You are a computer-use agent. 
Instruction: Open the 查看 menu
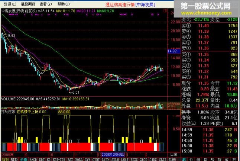pos(46,4)
